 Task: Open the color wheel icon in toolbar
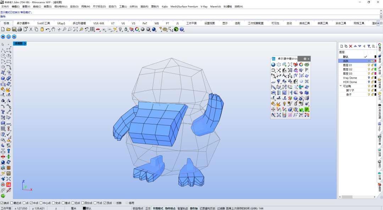coord(137,29)
